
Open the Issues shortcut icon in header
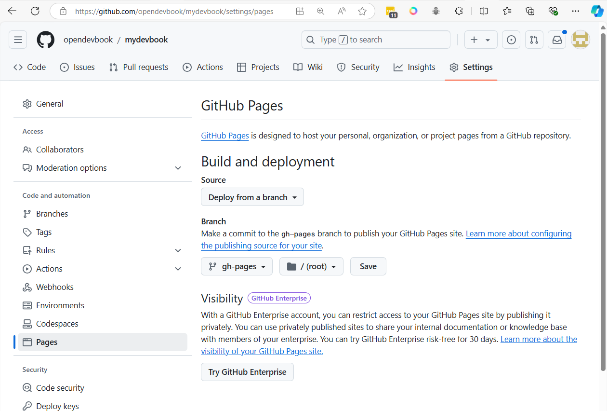click(x=511, y=40)
